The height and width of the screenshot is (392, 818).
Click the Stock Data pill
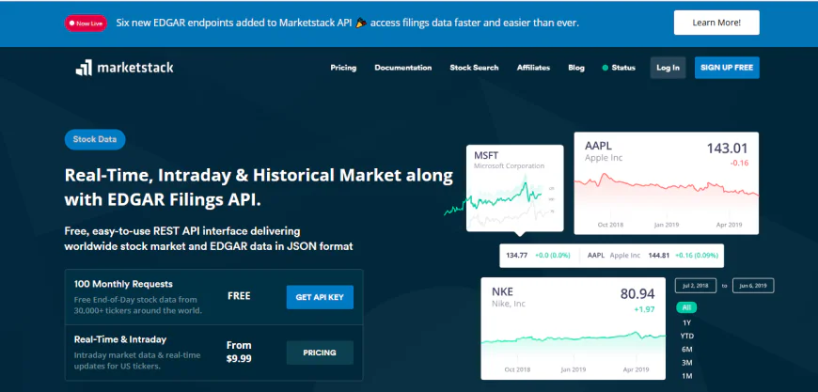click(x=95, y=140)
